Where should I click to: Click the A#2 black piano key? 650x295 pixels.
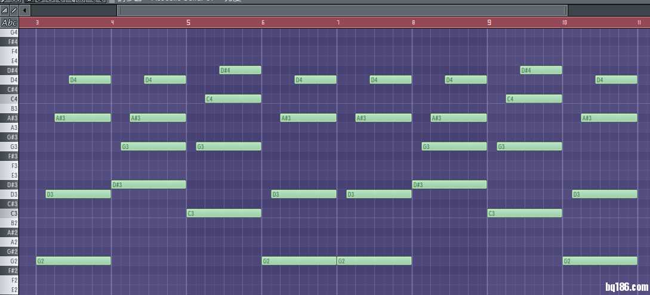(x=8, y=232)
